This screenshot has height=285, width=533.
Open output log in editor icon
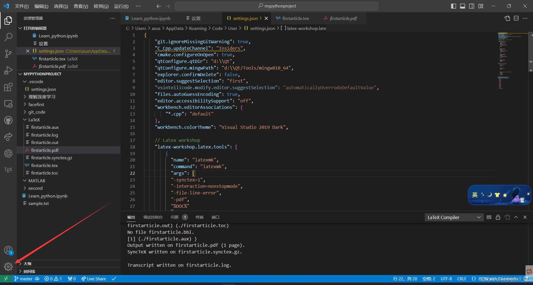(x=507, y=217)
